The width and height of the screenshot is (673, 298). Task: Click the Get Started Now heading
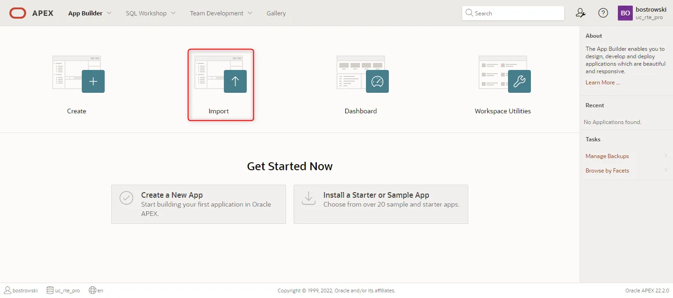pos(290,166)
